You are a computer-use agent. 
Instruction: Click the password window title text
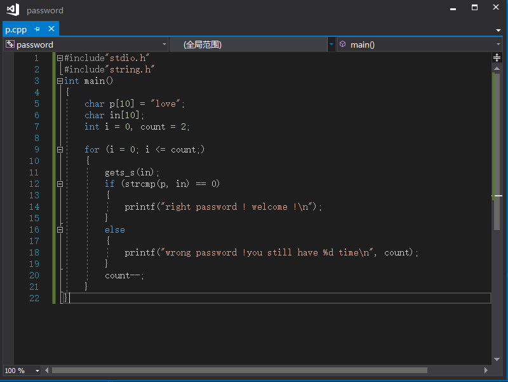pos(45,10)
